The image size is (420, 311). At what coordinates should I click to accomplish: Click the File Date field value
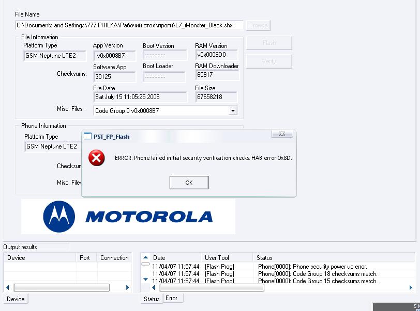click(x=140, y=97)
